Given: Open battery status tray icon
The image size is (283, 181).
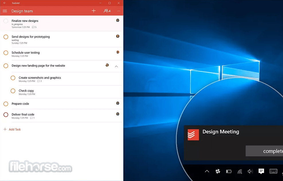Looking at the screenshot, I should 229,171.
